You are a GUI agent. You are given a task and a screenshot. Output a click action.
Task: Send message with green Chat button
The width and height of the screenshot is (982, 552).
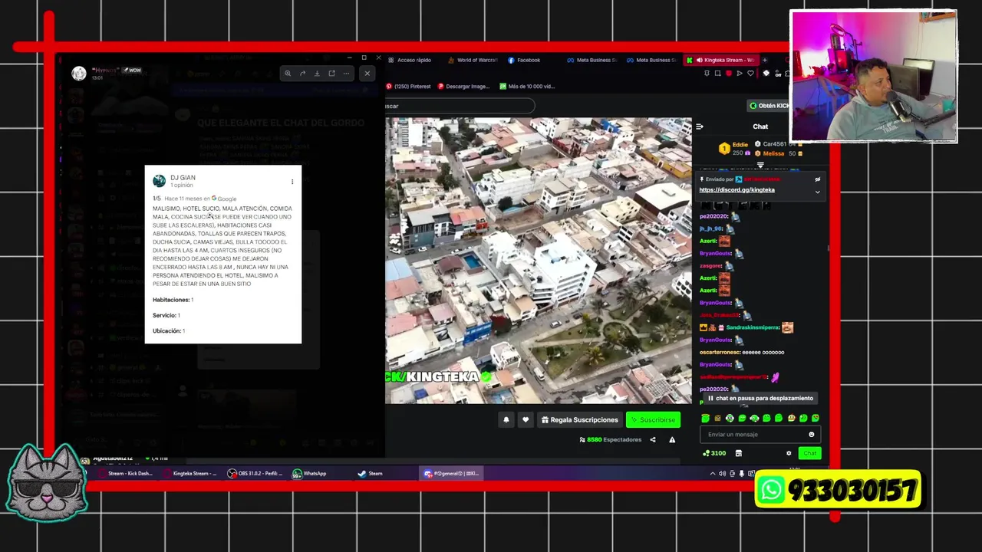(809, 453)
